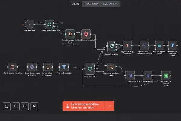
Task: Select the Request emails from pages node
Action: tap(111, 67)
